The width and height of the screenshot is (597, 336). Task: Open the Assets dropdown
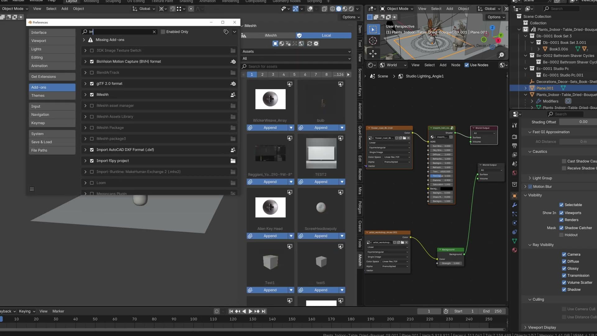(x=296, y=51)
